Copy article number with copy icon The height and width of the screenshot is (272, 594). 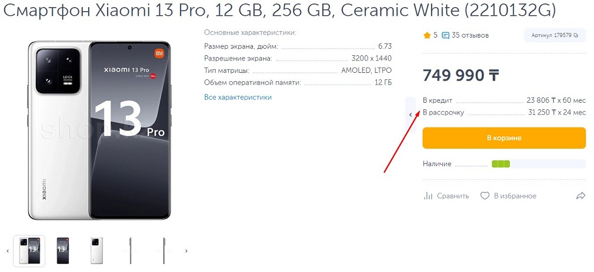576,36
